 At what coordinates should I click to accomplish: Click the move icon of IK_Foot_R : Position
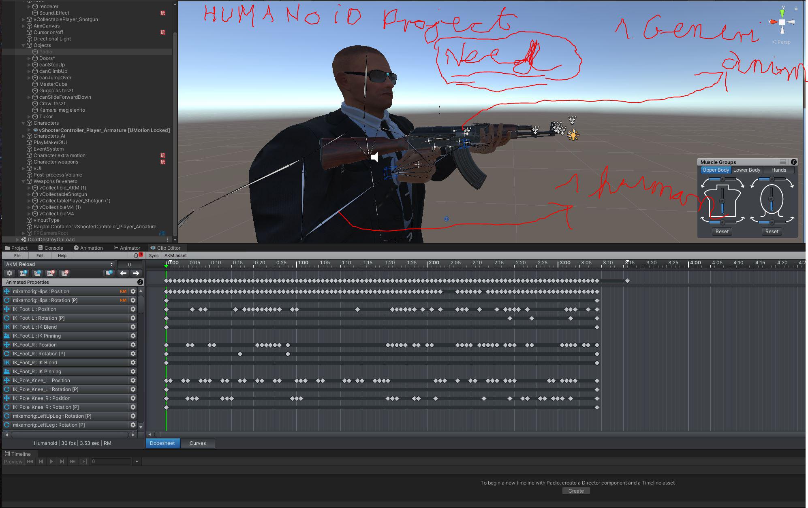[x=6, y=345]
